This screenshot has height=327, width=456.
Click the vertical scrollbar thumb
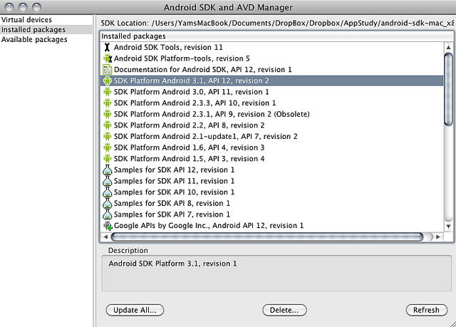(x=448, y=89)
